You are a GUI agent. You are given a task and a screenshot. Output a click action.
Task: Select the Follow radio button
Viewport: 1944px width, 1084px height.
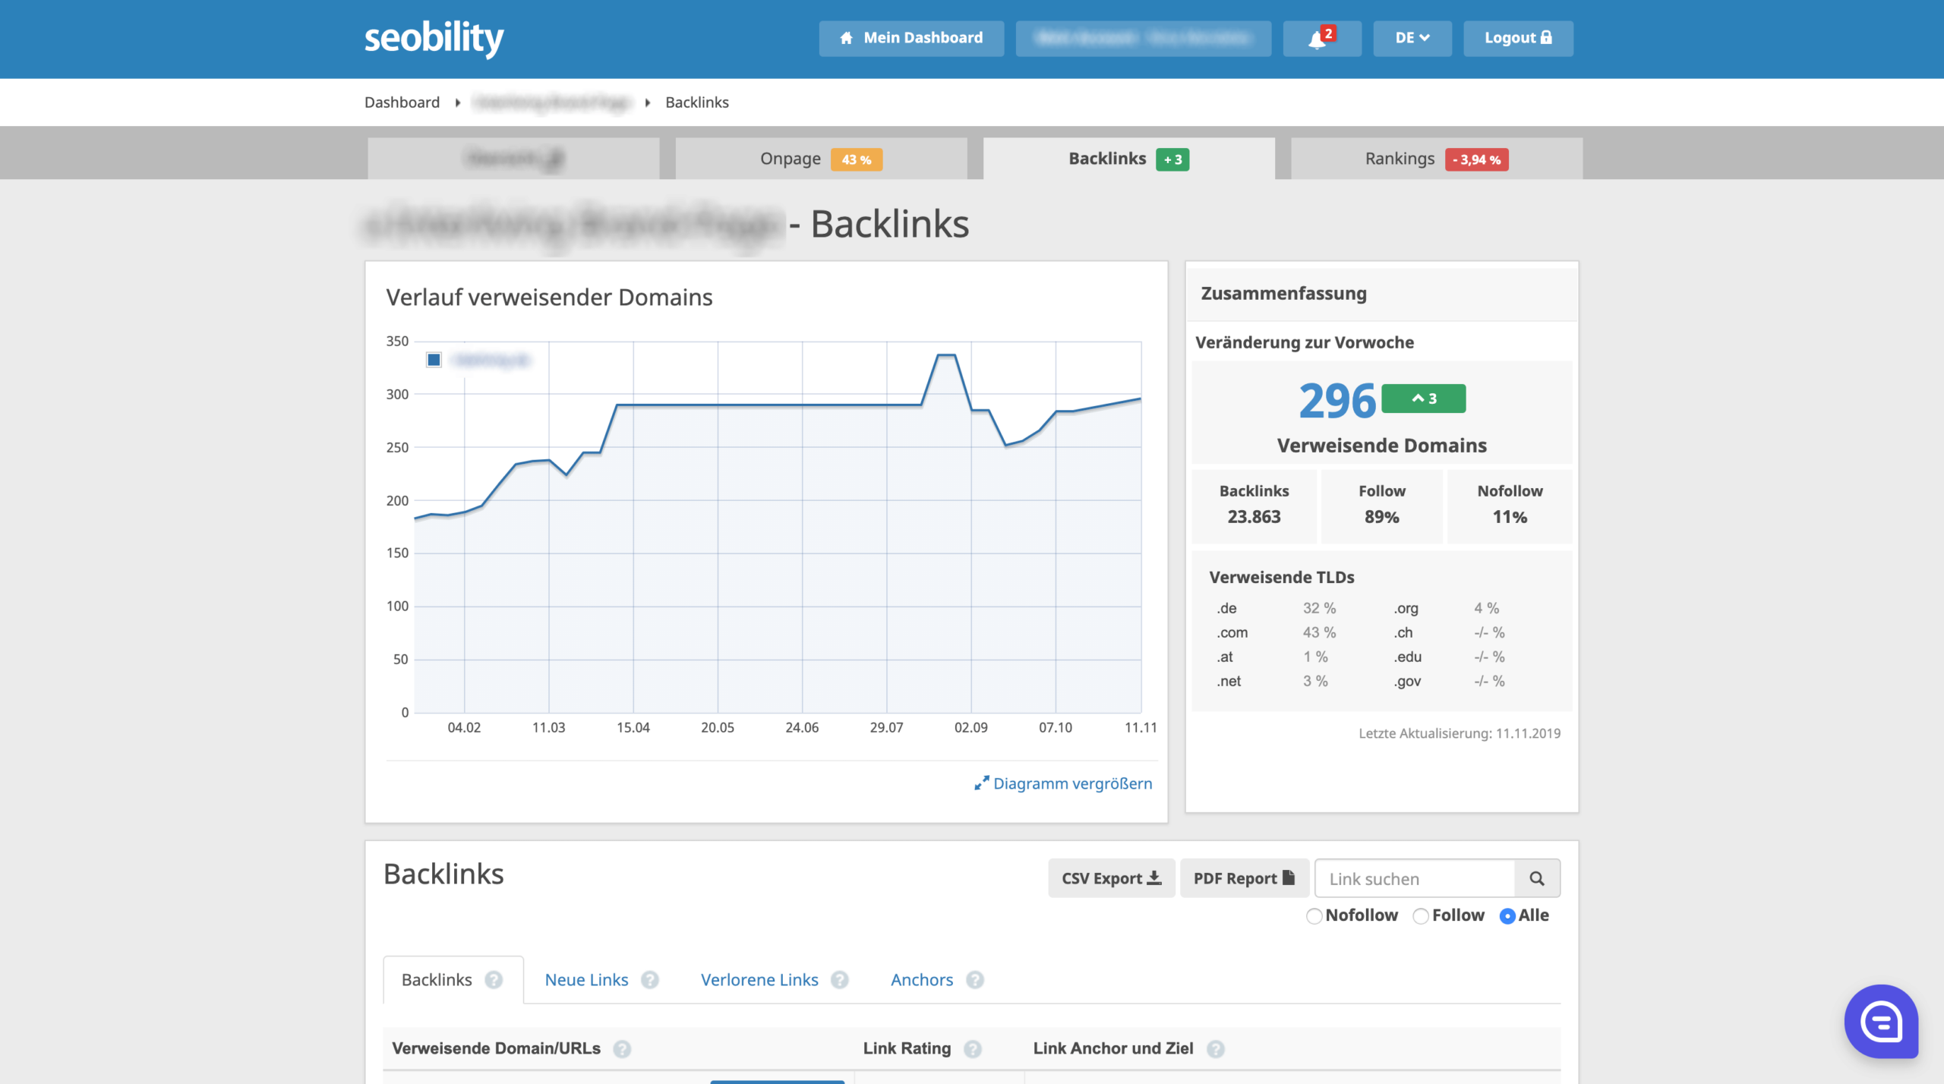pyautogui.click(x=1421, y=916)
